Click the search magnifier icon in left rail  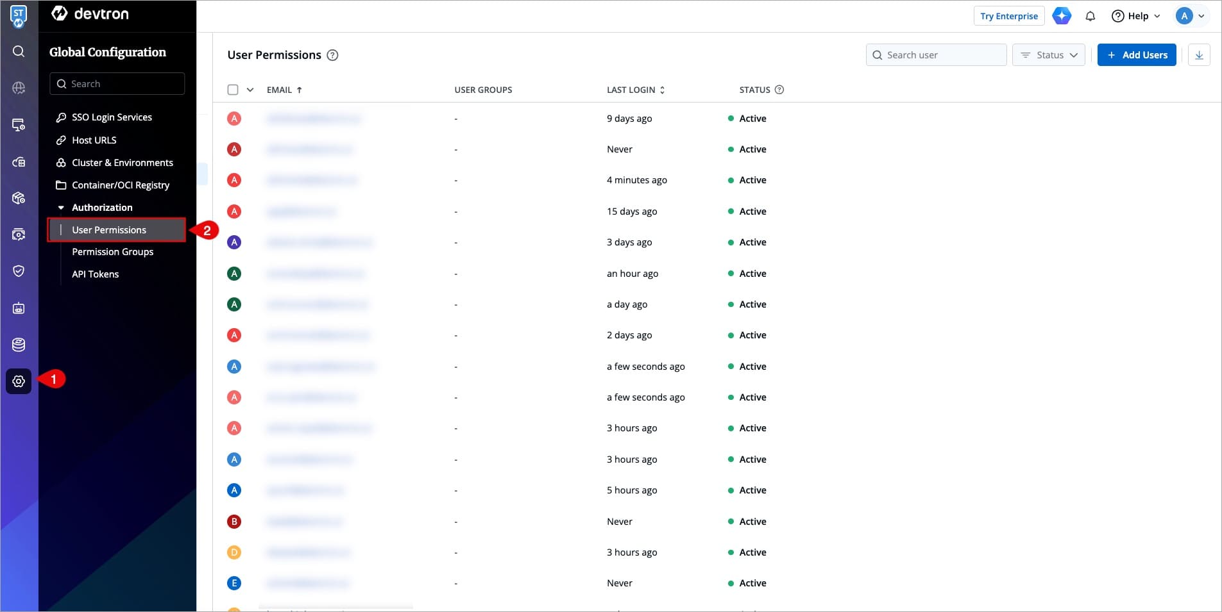(19, 51)
